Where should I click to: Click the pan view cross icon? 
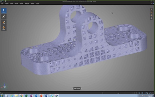click(x=145, y=93)
